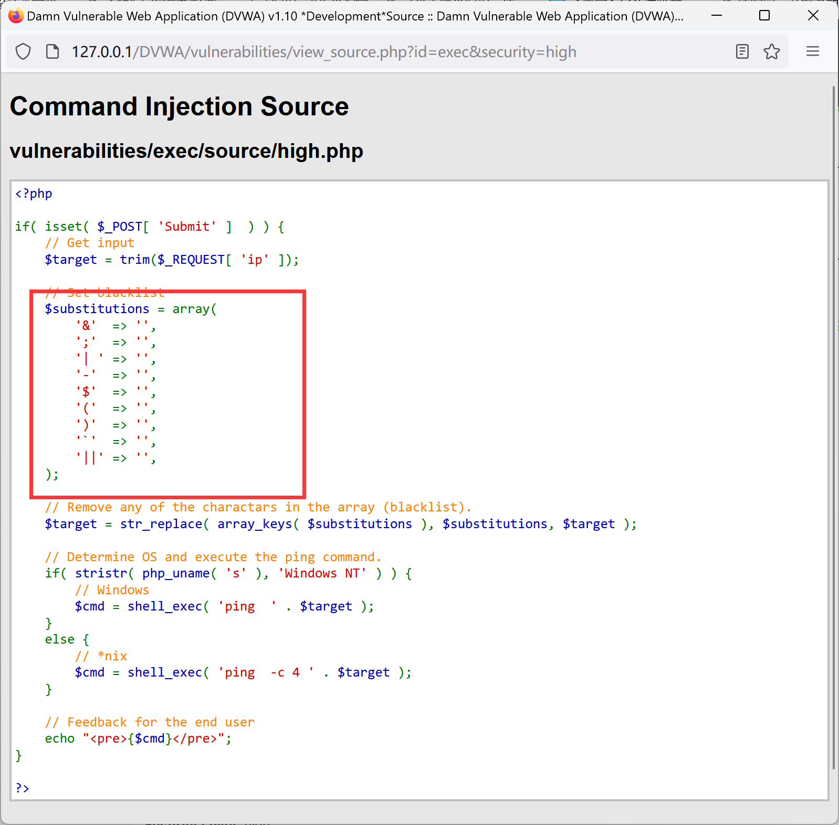Click the '// Determine OS and execute' comment
The height and width of the screenshot is (825, 839).
[213, 557]
